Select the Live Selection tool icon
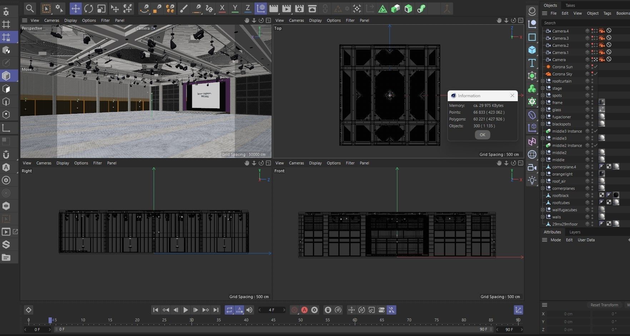This screenshot has height=336, width=630. pyautogui.click(x=46, y=8)
